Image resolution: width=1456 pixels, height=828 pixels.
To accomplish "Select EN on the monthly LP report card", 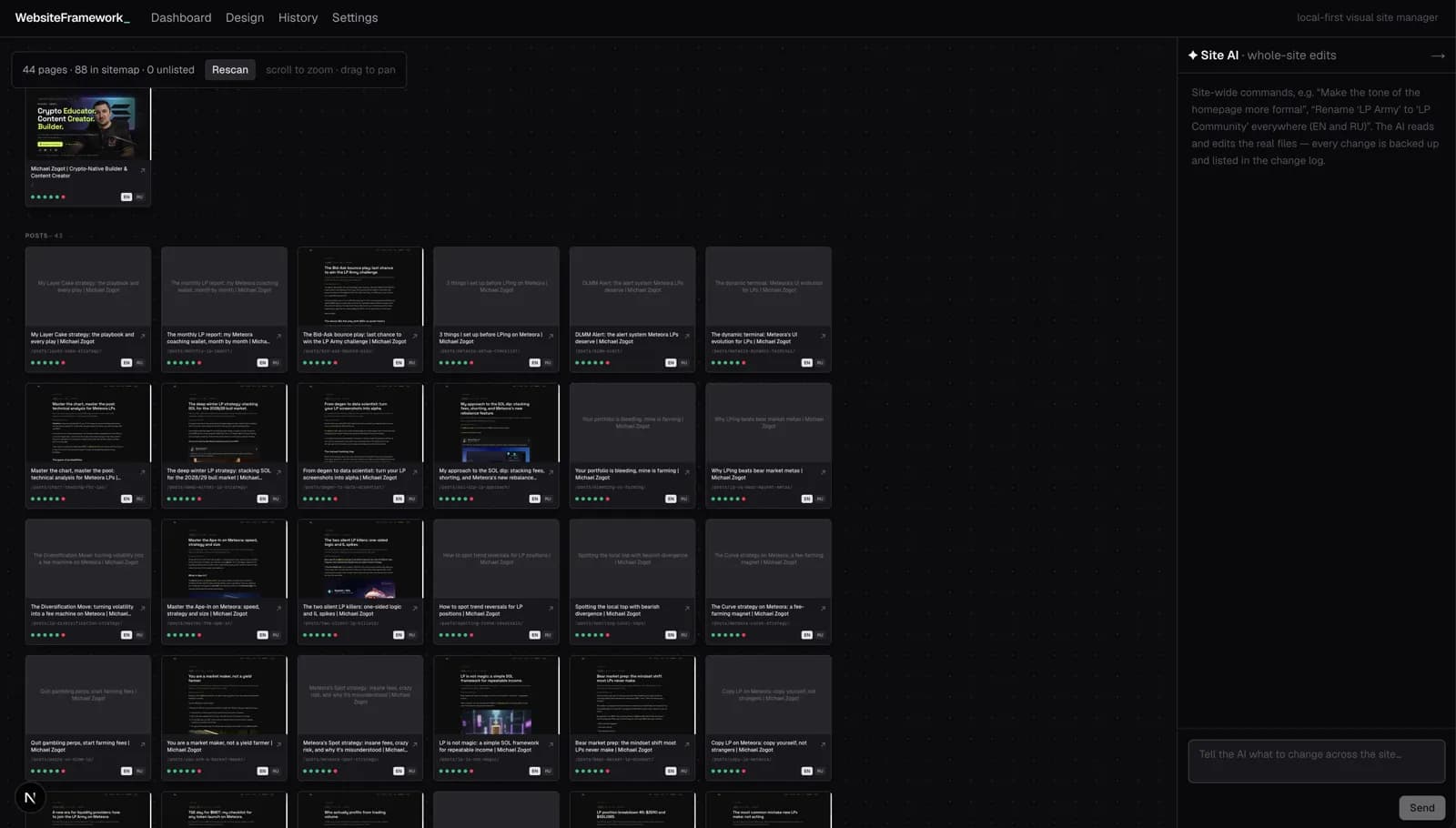I will pyautogui.click(x=262, y=362).
